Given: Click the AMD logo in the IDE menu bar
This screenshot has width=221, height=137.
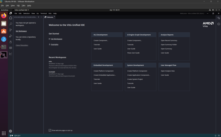Looking at the screenshot, I should (x=11, y=13).
